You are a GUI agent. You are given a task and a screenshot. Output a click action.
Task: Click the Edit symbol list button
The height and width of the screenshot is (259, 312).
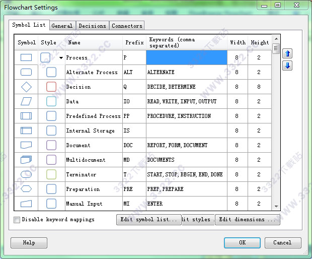[148, 220]
